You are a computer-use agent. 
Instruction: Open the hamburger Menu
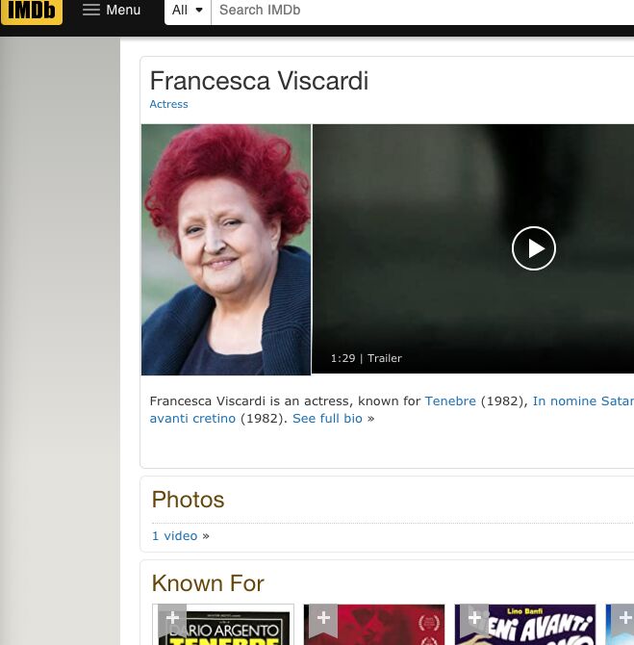click(112, 10)
